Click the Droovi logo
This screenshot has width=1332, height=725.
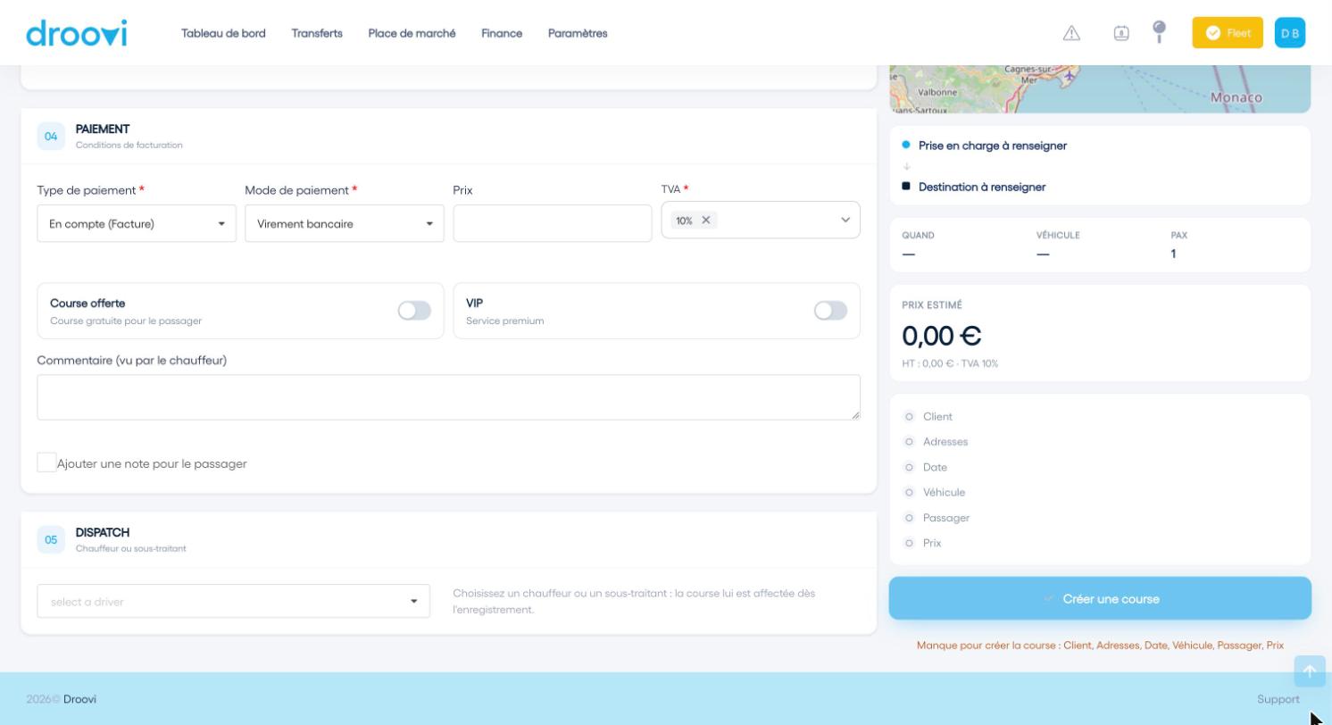[x=77, y=33]
